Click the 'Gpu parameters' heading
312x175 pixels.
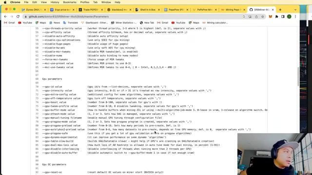pyautogui.click(x=52, y=79)
